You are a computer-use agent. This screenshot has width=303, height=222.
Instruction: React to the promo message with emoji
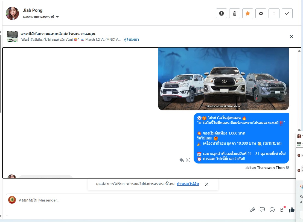(188, 160)
